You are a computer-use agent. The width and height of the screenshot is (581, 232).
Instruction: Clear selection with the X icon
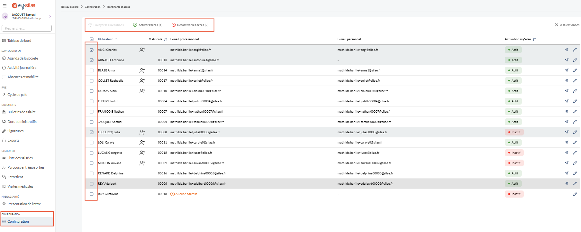(557, 25)
